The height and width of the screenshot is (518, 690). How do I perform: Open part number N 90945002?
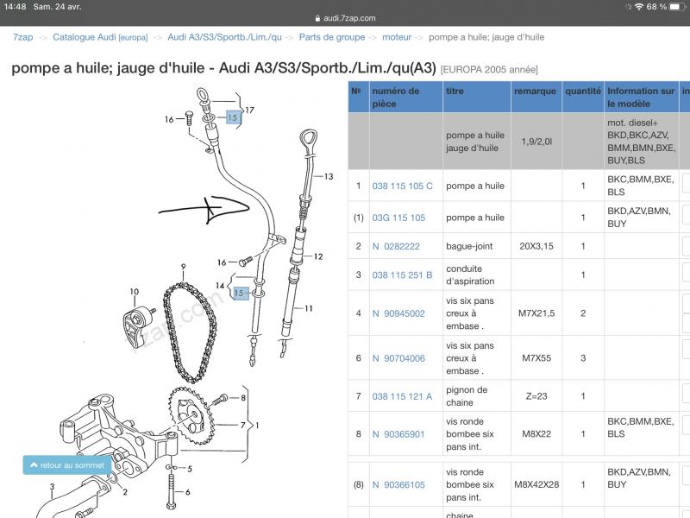[x=398, y=313]
